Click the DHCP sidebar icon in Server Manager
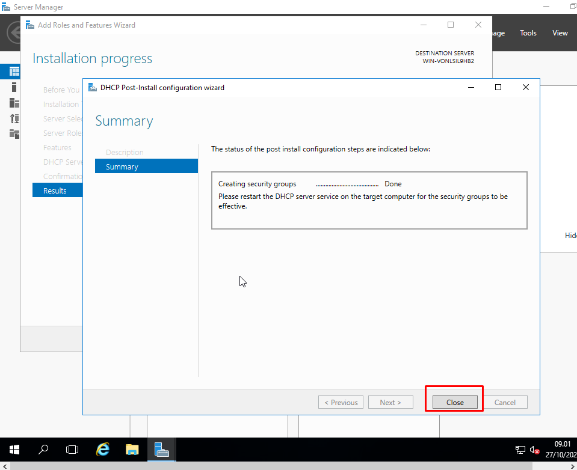 pyautogui.click(x=14, y=118)
